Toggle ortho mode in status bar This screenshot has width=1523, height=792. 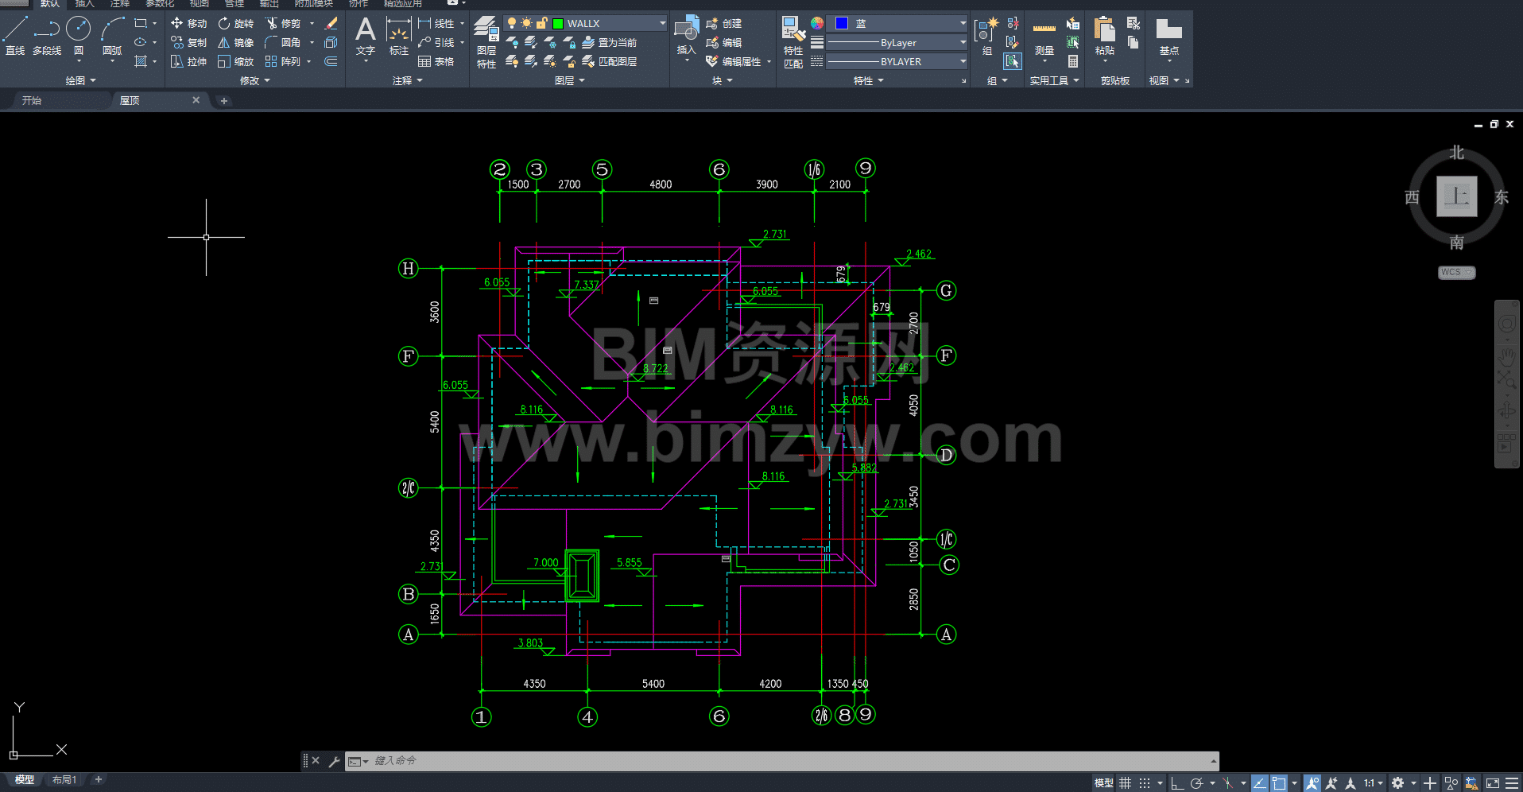click(1177, 783)
